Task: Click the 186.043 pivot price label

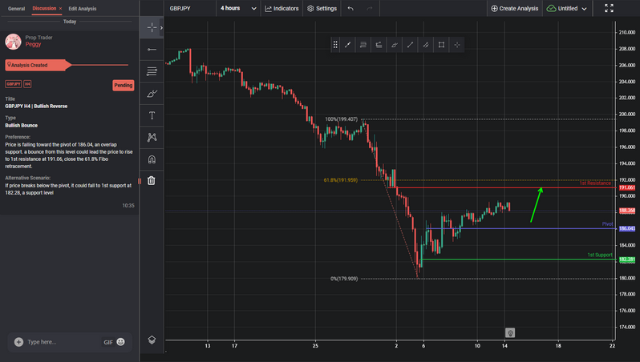Action: pyautogui.click(x=627, y=228)
